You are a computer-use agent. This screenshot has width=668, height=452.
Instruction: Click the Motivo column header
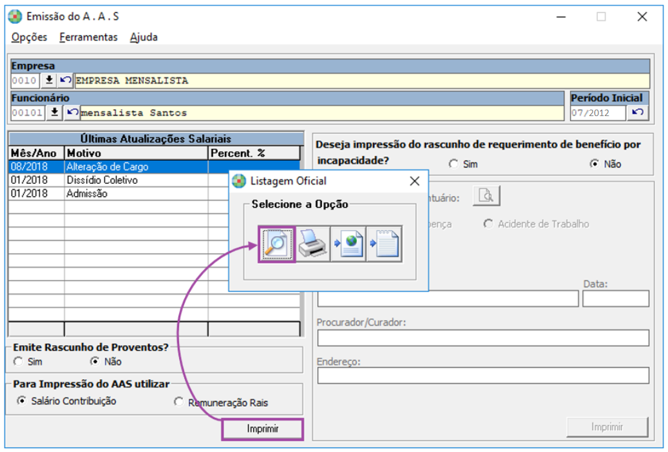pyautogui.click(x=136, y=153)
